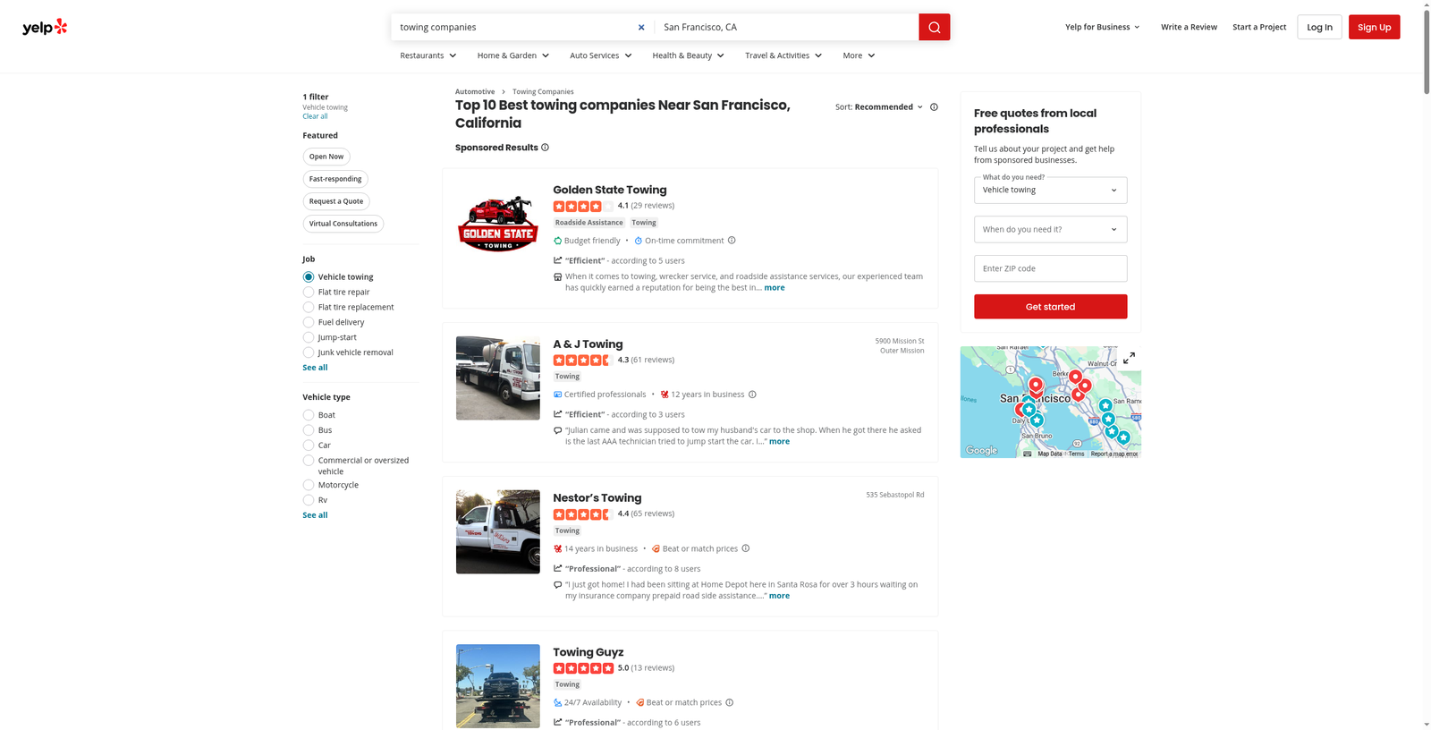
Task: Click the Get started button
Action: pos(1050,307)
